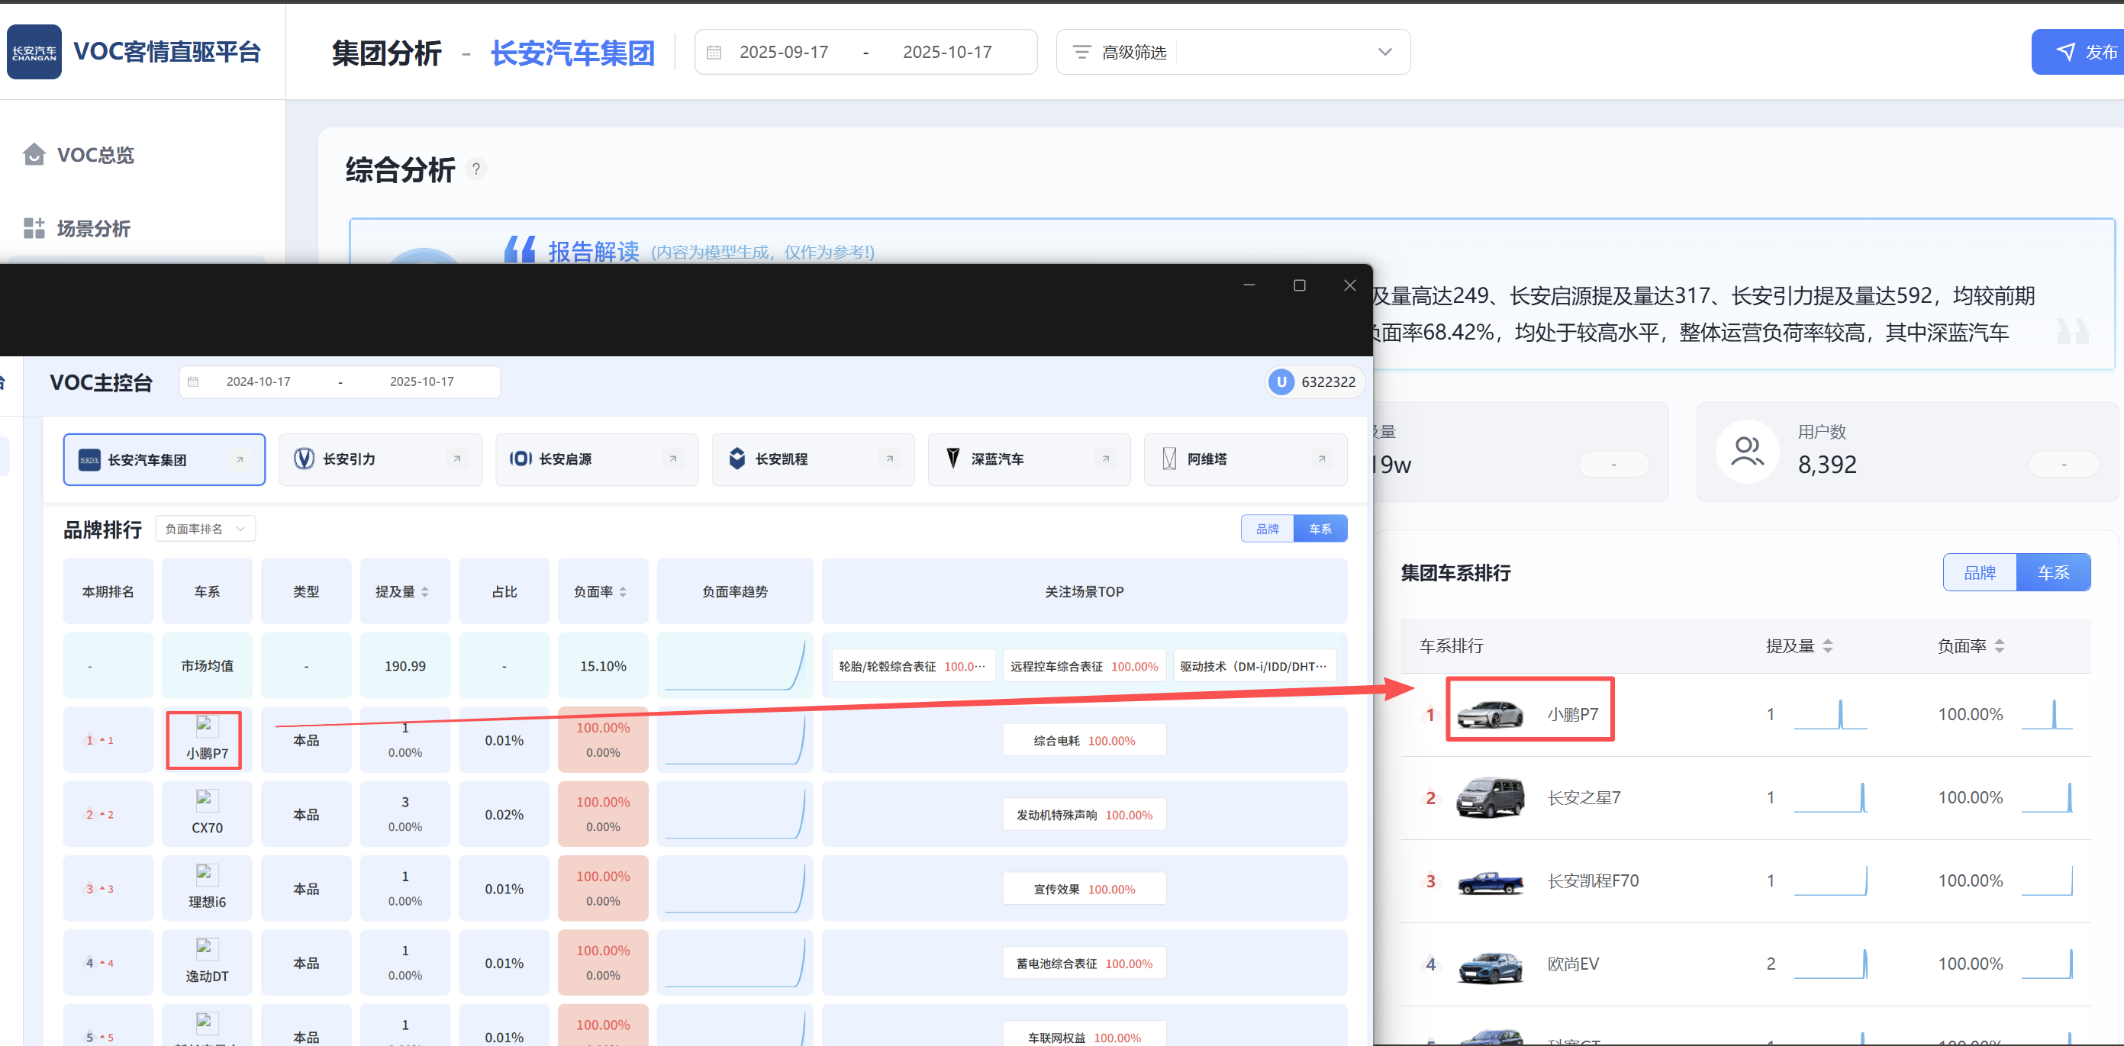
Task: Switch 集团车系排行 toggle to 品牌
Action: tap(1979, 573)
